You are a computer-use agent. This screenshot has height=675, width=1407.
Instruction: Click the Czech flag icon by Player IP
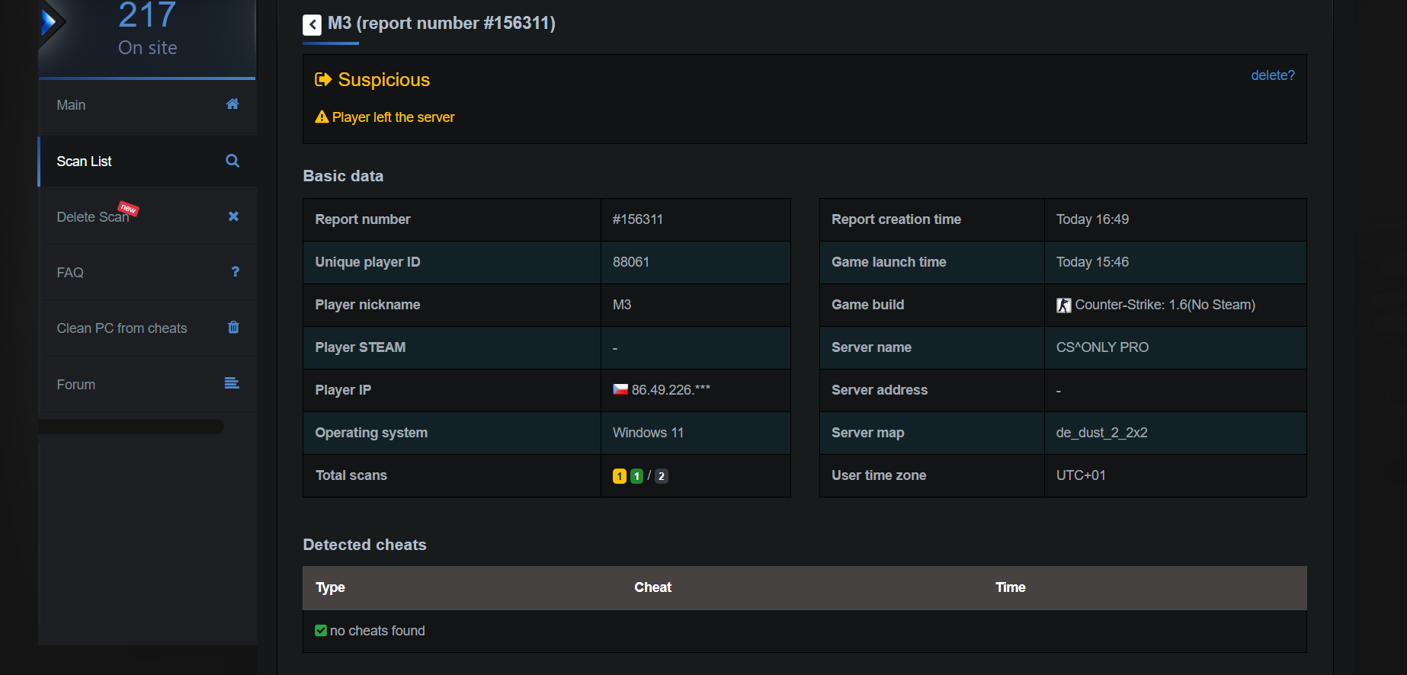pyautogui.click(x=620, y=389)
